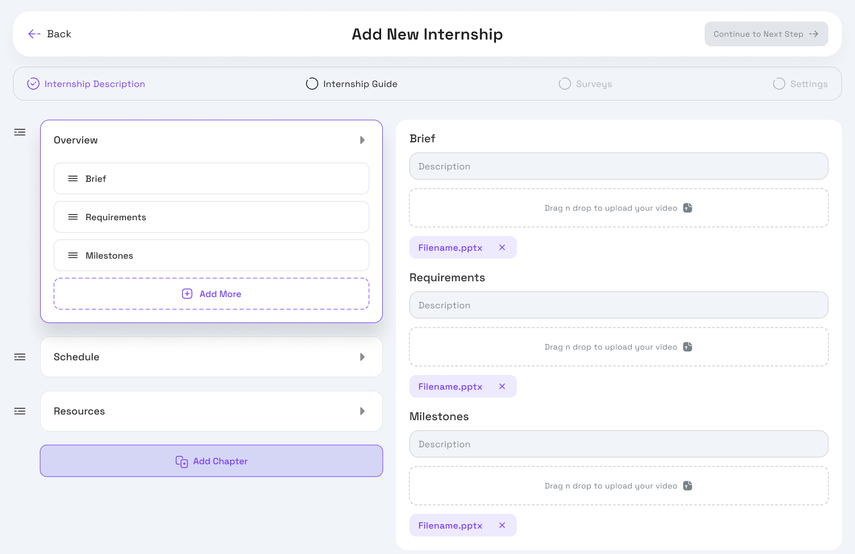855x554 pixels.
Task: Expand the Resources chapter
Action: tap(362, 411)
